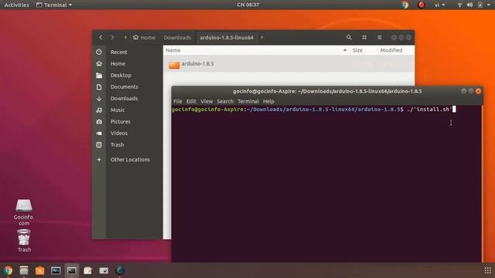Open the terminal Search menu

225,101
